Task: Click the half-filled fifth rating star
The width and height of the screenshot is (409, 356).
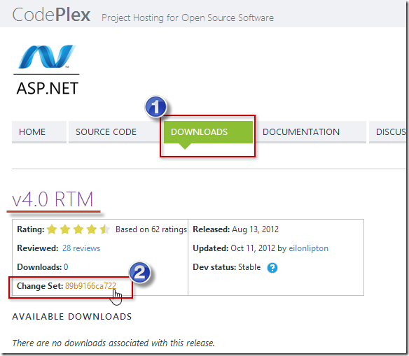Action: [105, 229]
